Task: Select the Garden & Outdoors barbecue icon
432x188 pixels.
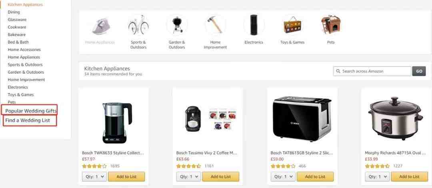Action: coord(177,25)
